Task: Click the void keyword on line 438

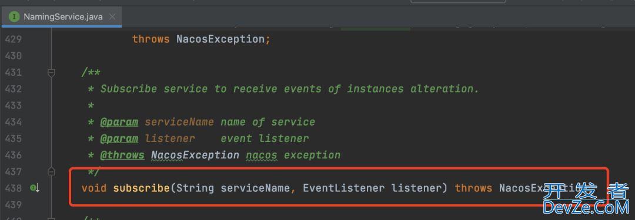Action: pos(94,188)
